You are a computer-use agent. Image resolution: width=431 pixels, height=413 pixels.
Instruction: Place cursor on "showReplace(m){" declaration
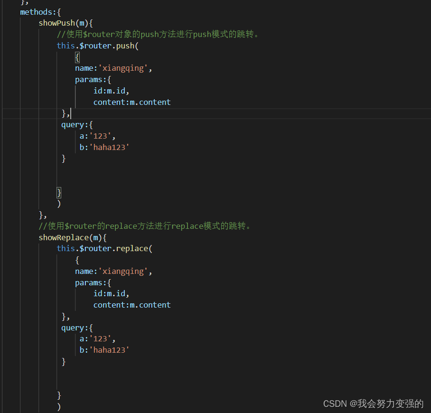click(x=73, y=237)
